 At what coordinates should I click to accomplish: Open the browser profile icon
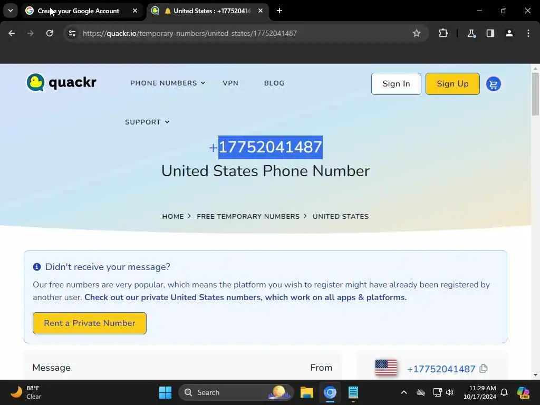point(509,33)
